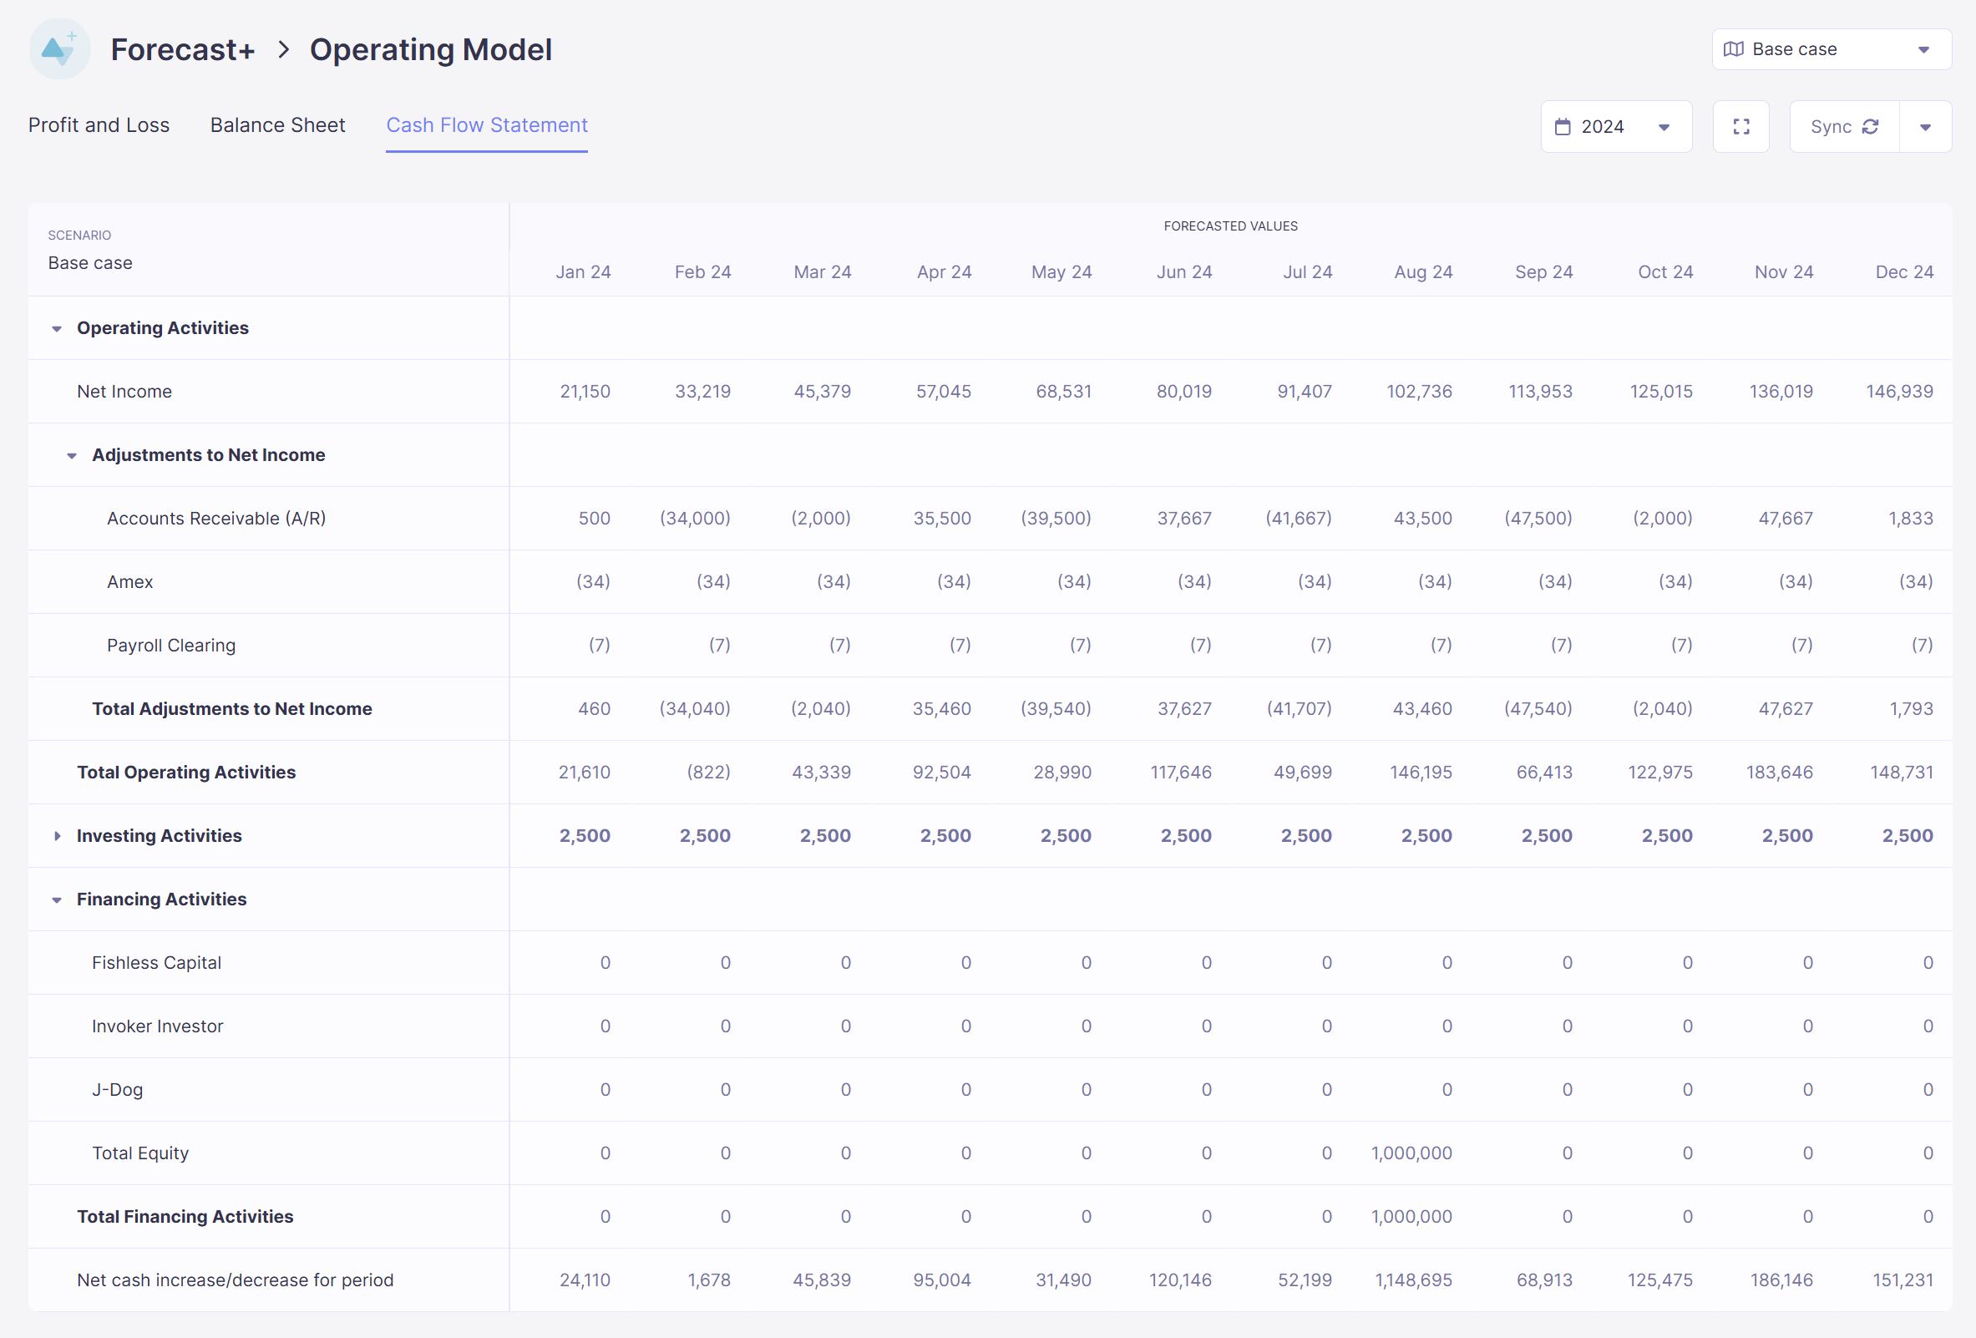
Task: Switch to the Balance Sheet tab
Action: coord(277,124)
